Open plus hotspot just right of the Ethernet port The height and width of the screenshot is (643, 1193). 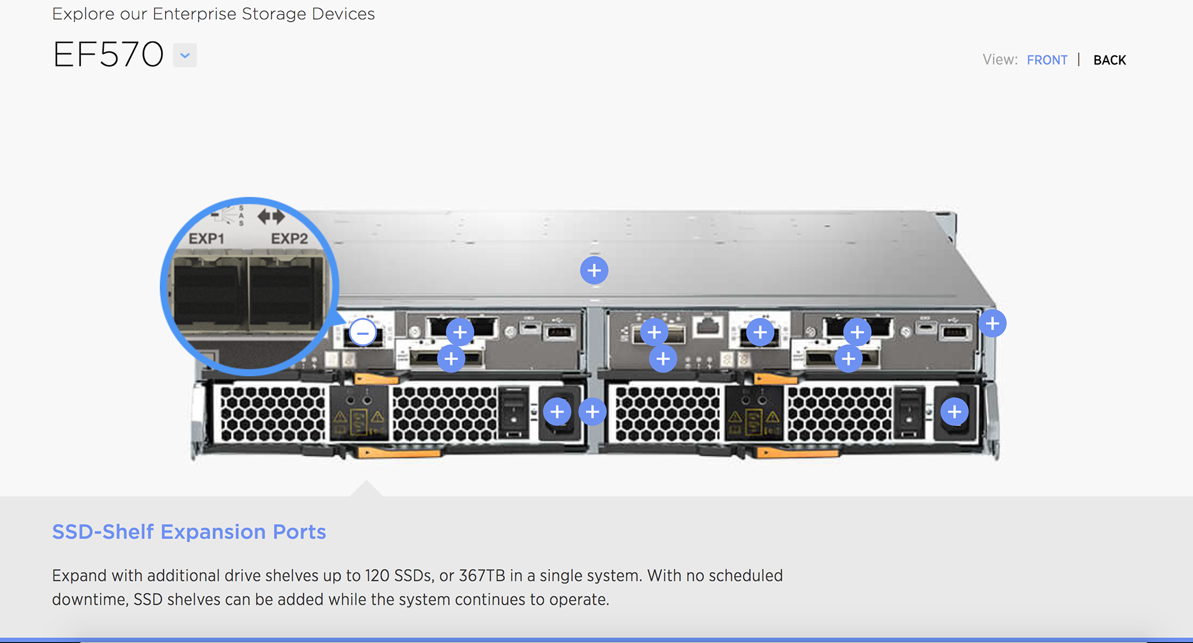(760, 332)
